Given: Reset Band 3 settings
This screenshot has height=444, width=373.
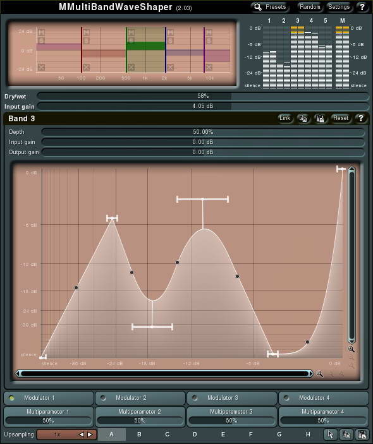Looking at the screenshot, I should (x=341, y=118).
